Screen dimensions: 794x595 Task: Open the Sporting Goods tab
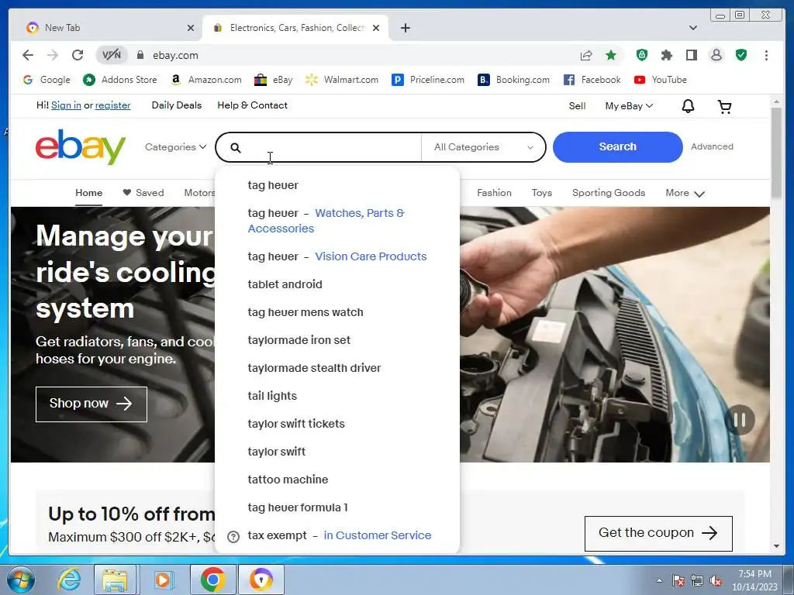click(x=609, y=193)
